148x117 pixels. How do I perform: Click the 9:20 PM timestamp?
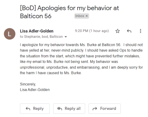[x=92, y=31]
